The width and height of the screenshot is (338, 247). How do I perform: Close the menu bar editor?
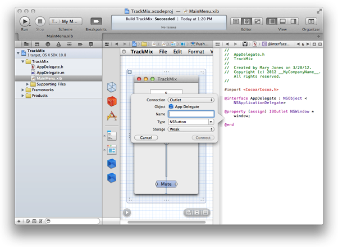(124, 52)
